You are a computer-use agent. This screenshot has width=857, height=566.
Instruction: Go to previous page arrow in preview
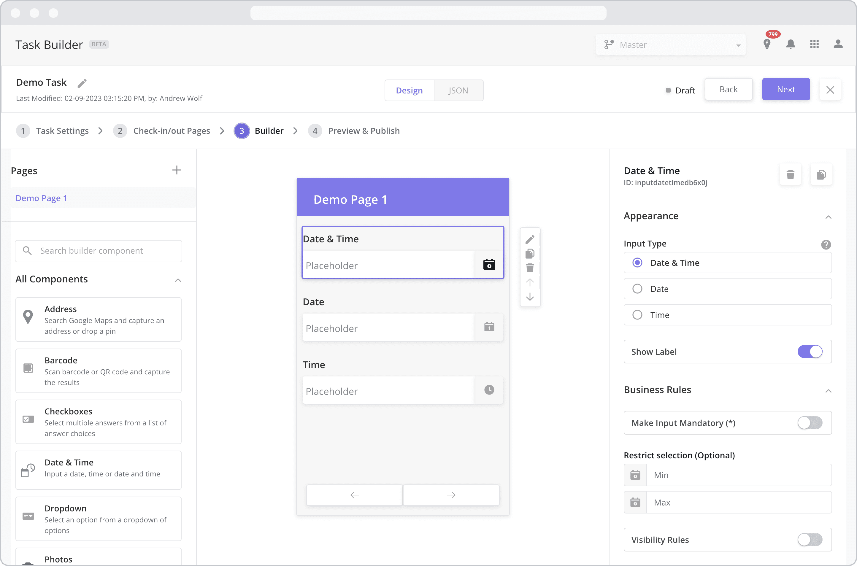(x=355, y=495)
